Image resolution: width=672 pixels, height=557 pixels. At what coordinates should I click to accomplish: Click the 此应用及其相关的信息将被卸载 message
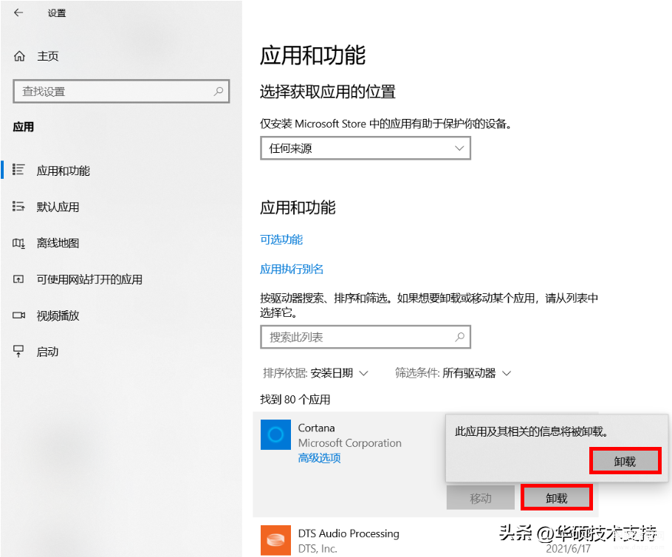[x=532, y=431]
